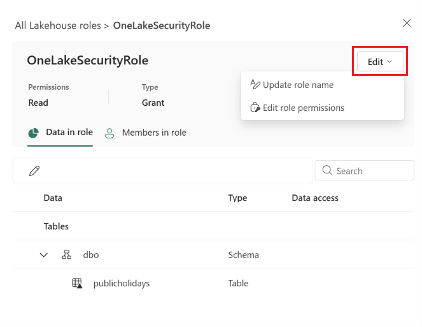Viewport: 422px width, 327px height.
Task: Choose Update role name option
Action: (323, 85)
